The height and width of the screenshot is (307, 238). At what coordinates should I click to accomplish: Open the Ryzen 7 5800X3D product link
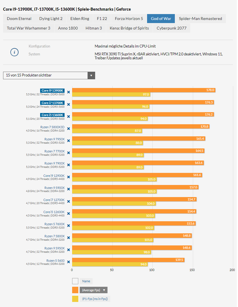(x=52, y=127)
